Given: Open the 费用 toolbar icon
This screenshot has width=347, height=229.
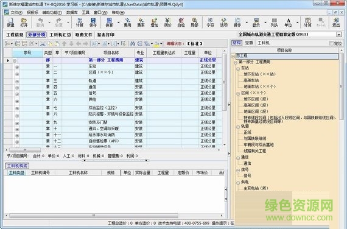Looking at the screenshot, I should click(x=127, y=23).
